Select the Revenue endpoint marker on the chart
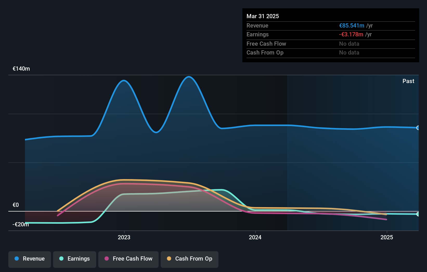The width and height of the screenshot is (427, 272). 418,128
